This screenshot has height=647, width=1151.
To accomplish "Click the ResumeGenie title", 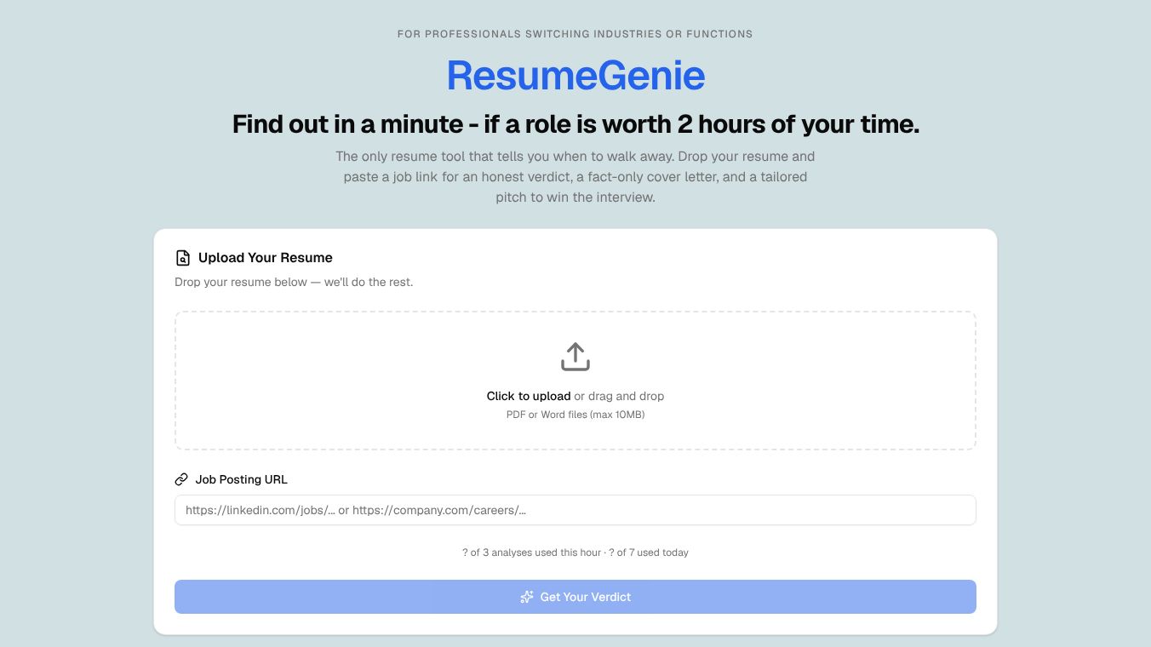I will (x=575, y=75).
